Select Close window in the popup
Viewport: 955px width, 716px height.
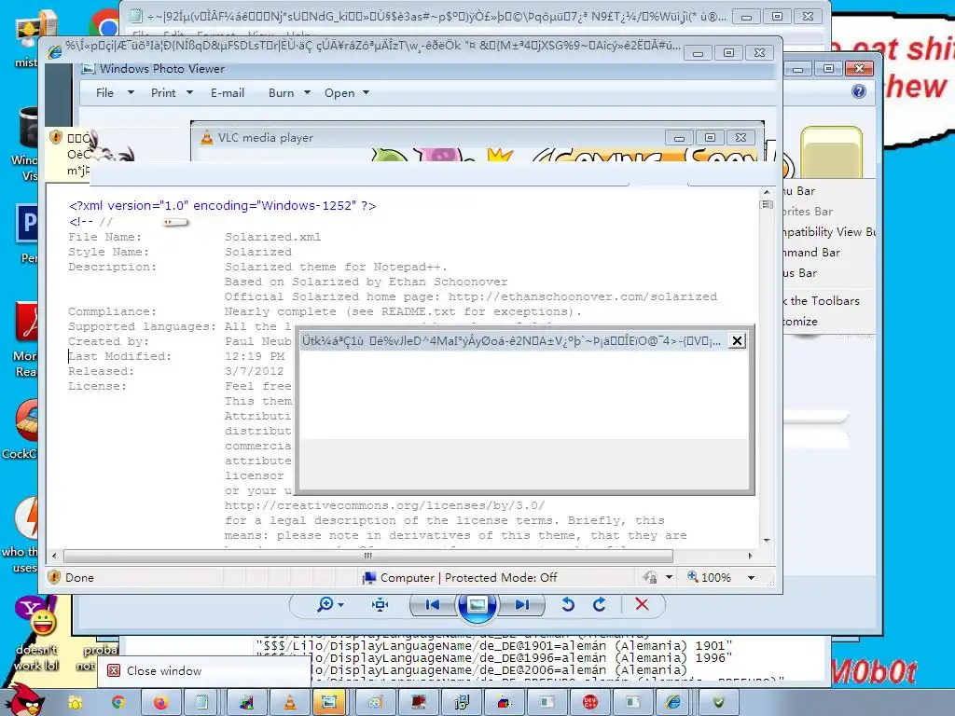164,670
